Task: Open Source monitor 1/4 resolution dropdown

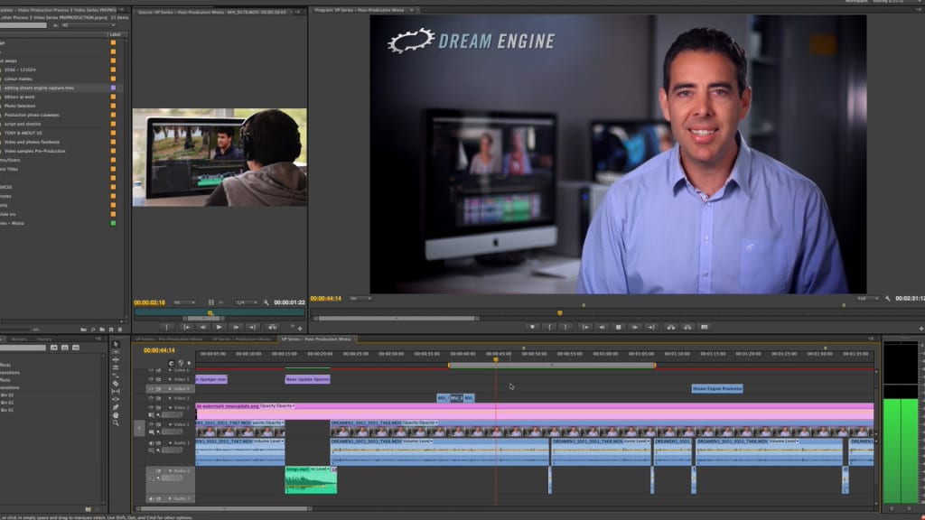Action: point(245,302)
